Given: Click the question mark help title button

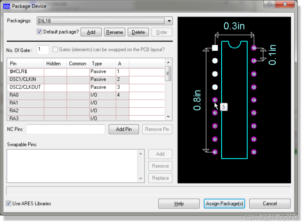Looking at the screenshot, I should pyautogui.click(x=269, y=4).
